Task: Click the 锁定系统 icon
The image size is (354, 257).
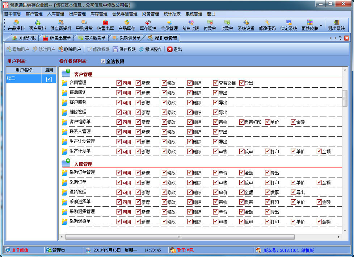Action: (288, 25)
